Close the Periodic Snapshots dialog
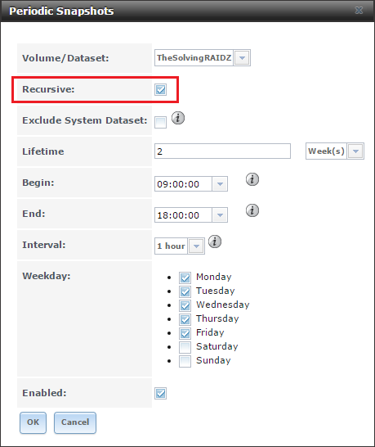375x447 pixels. tap(359, 11)
